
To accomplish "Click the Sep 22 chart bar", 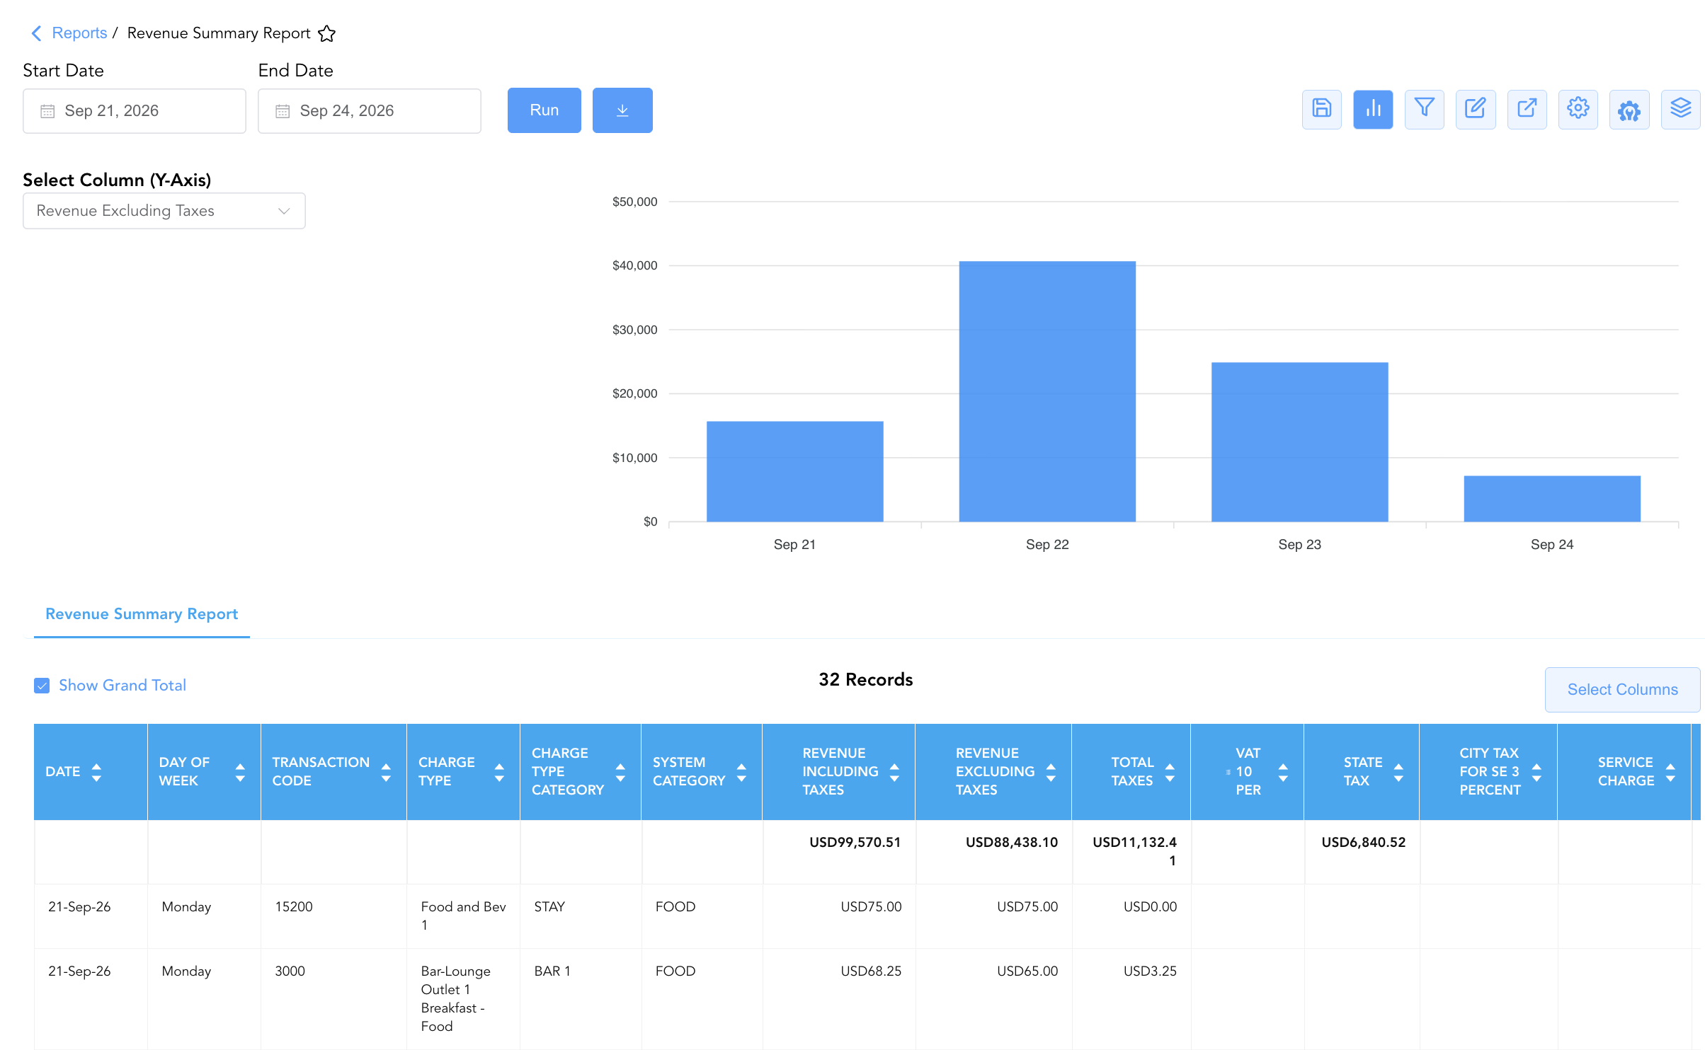I will [x=1047, y=391].
